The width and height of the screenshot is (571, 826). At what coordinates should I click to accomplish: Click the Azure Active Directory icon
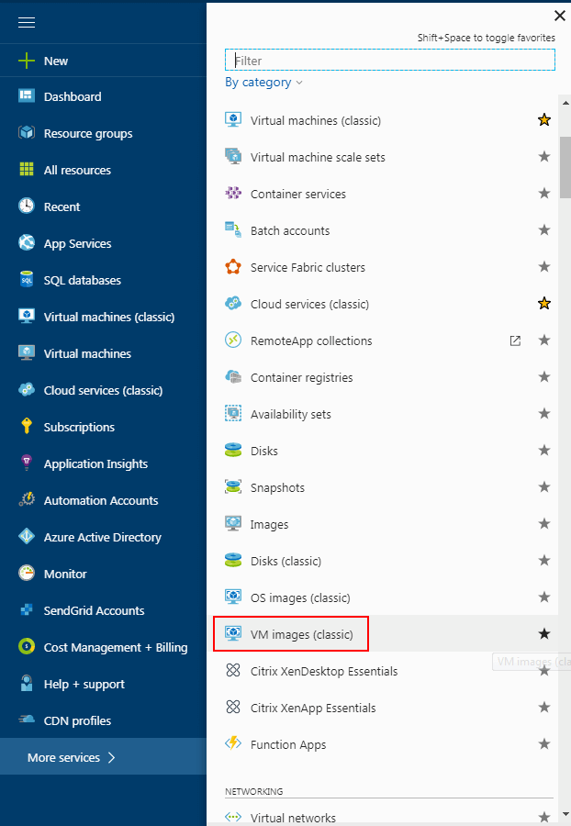pyautogui.click(x=27, y=537)
